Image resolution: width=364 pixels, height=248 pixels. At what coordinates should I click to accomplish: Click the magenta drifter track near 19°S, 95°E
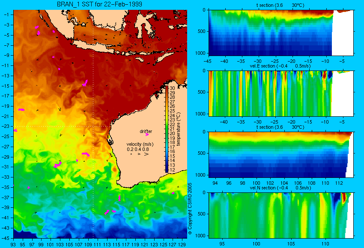[x=21, y=109]
